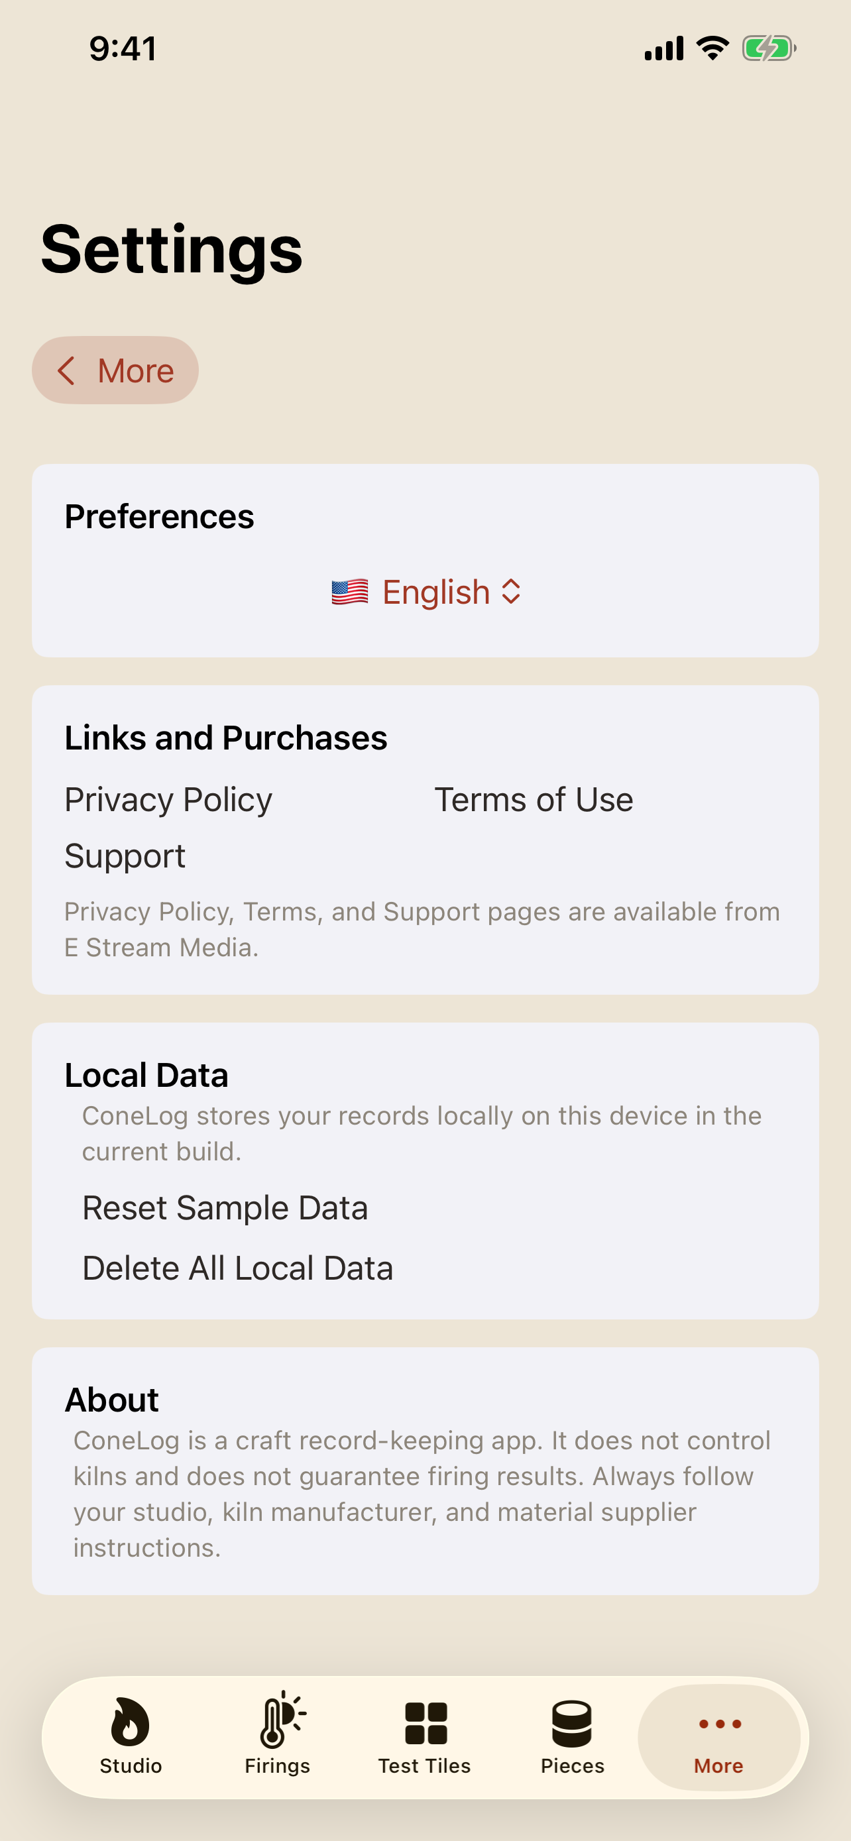Select the Test Tiles grid icon
851x1841 pixels.
(x=426, y=1723)
